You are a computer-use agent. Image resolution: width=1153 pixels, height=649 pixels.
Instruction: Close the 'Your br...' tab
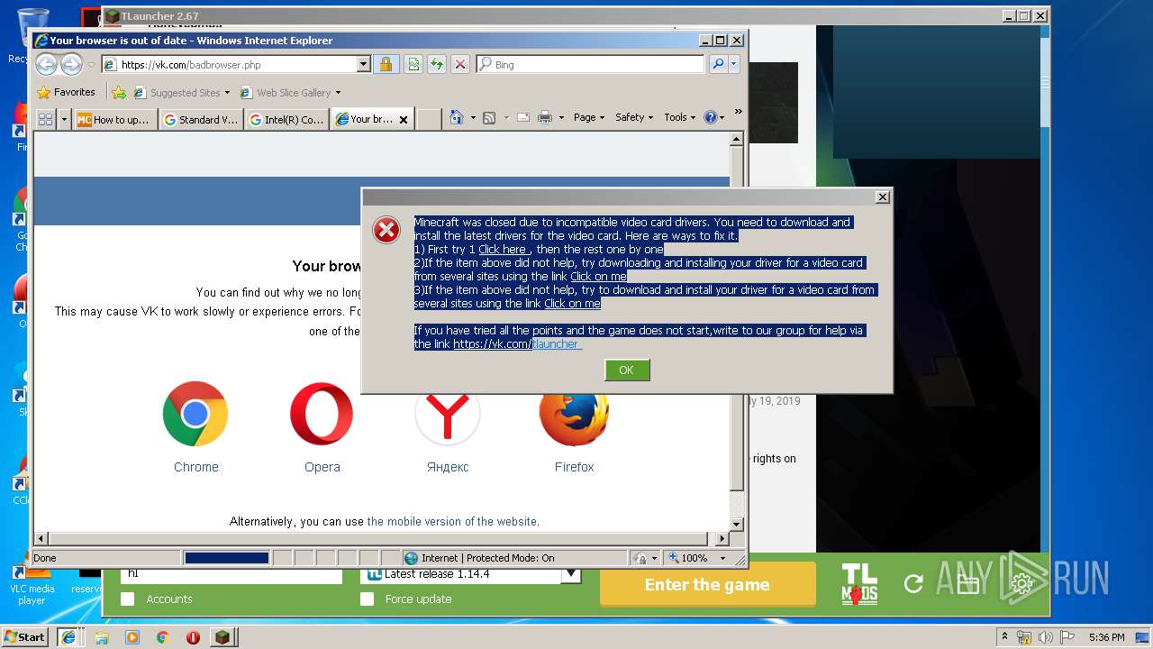coord(403,120)
